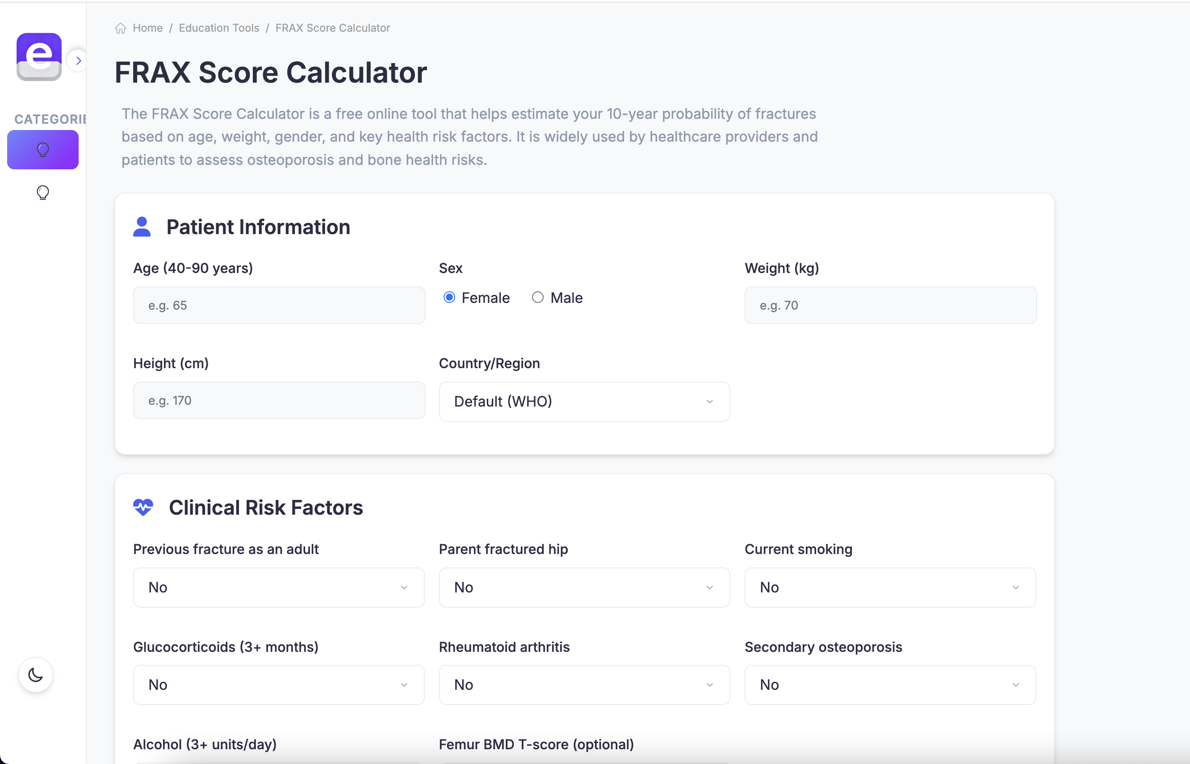This screenshot has height=764, width=1190.
Task: Click the Patient Information person icon
Action: 142,227
